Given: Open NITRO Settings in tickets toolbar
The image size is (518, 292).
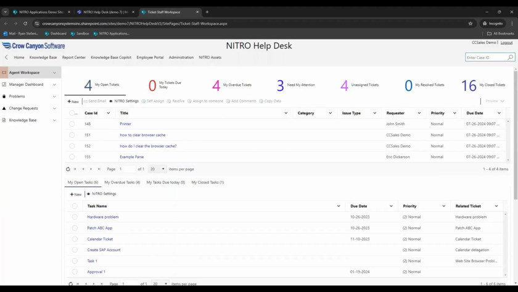Looking at the screenshot, I should (124, 101).
